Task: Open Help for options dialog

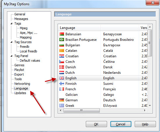Action: click(x=145, y=124)
